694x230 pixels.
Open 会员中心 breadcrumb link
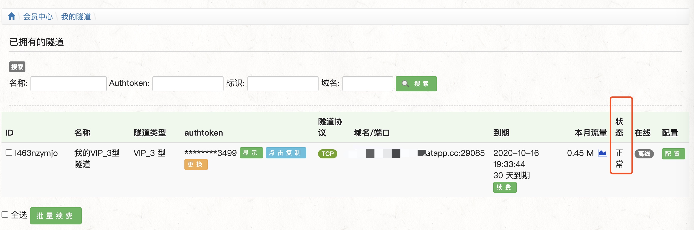tap(38, 17)
